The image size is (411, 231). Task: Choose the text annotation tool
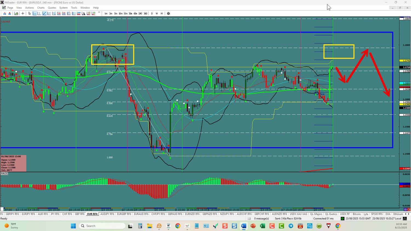84,13
